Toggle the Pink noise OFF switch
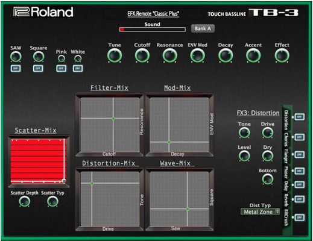This screenshot has width=313, height=241. (61, 69)
